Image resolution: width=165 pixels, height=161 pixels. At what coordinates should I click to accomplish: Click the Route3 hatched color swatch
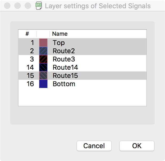43,59
